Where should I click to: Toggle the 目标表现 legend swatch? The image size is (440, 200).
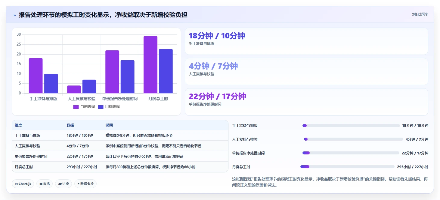pyautogui.click(x=101, y=107)
